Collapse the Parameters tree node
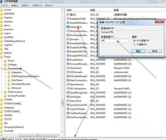Viewport: 166px width, 140px height. (x=2, y=69)
